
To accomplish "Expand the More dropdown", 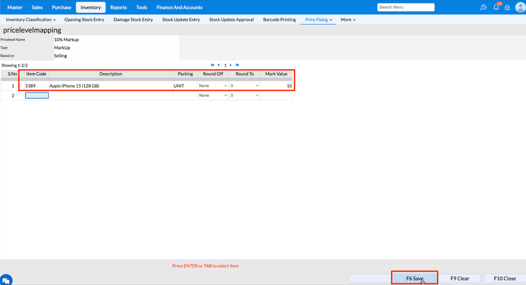I will (x=348, y=20).
